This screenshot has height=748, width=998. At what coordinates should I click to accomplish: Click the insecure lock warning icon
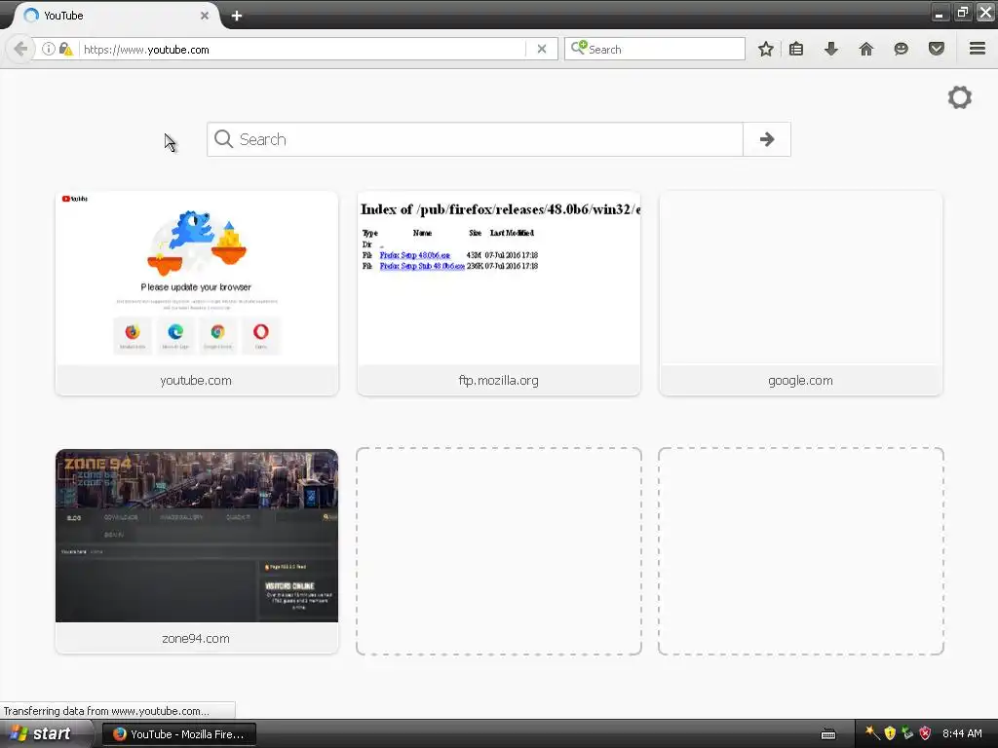point(65,49)
